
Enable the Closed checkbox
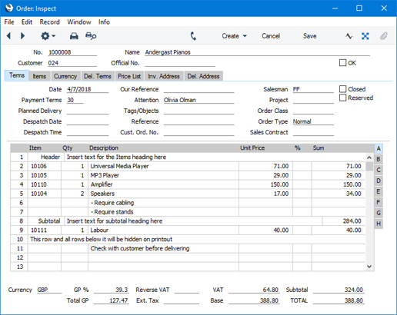342,89
